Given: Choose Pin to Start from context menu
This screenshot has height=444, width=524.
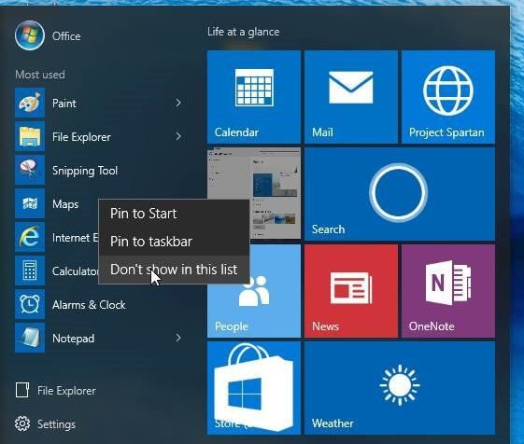Looking at the screenshot, I should point(174,214).
